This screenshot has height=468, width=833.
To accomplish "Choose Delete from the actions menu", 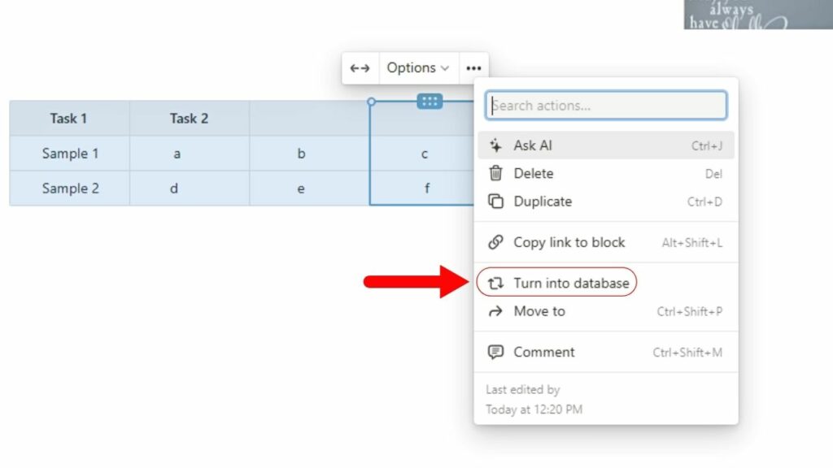I will [x=534, y=173].
